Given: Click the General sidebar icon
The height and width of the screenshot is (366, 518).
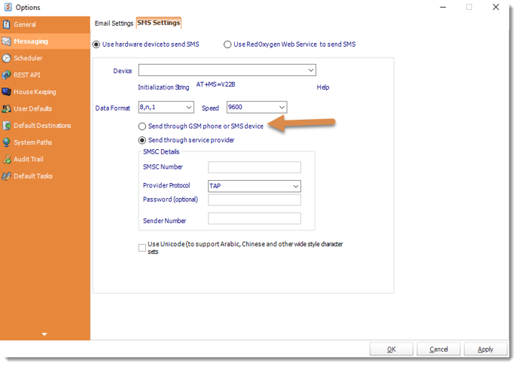Looking at the screenshot, I should coord(6,24).
